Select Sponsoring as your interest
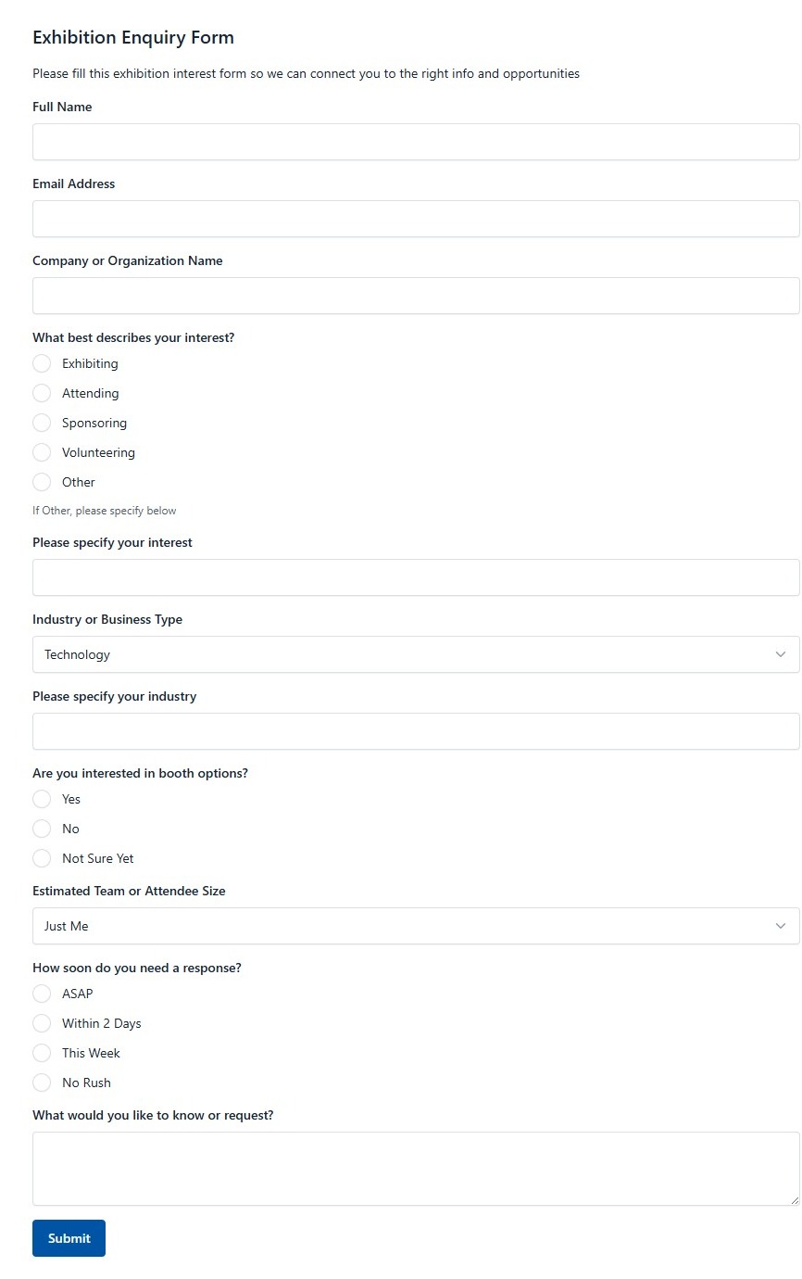 click(x=42, y=423)
